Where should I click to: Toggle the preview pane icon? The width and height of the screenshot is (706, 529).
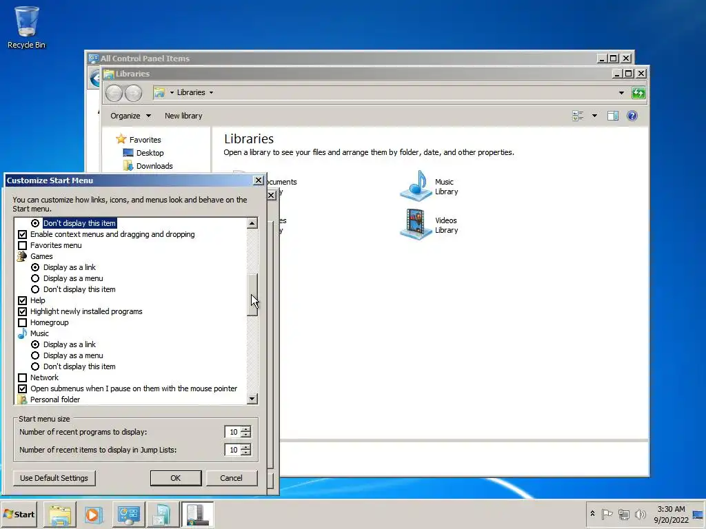click(612, 116)
